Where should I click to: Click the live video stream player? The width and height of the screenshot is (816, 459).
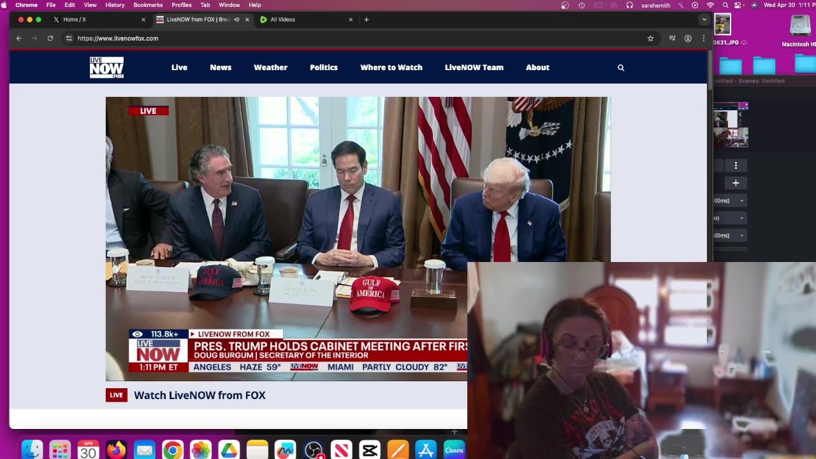pos(358,239)
